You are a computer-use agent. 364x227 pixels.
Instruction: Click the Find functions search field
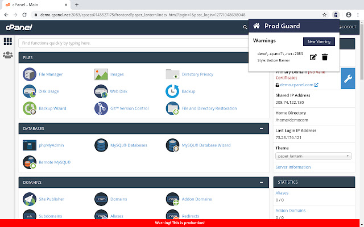pyautogui.click(x=133, y=43)
